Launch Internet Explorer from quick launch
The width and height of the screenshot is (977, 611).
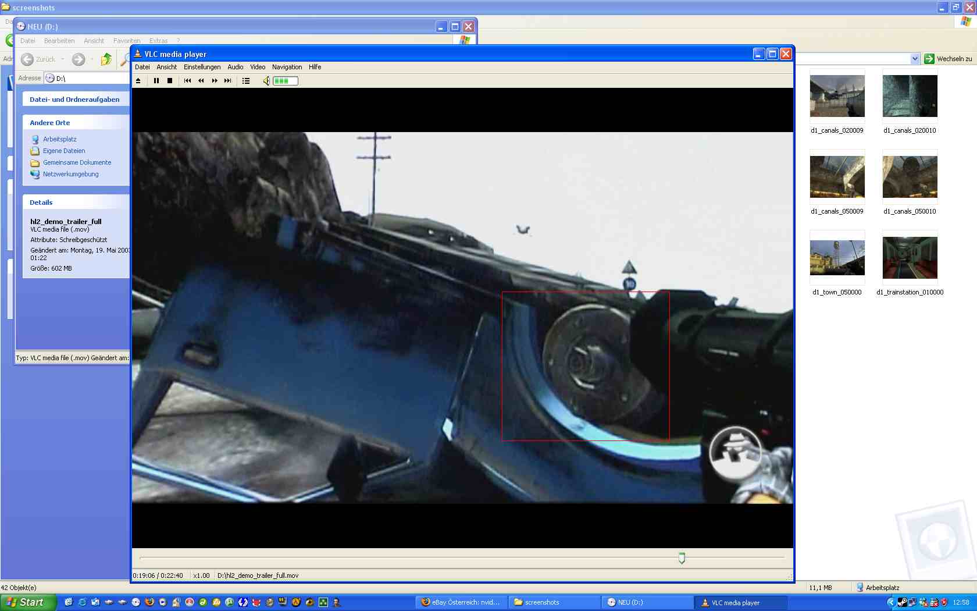pos(82,602)
